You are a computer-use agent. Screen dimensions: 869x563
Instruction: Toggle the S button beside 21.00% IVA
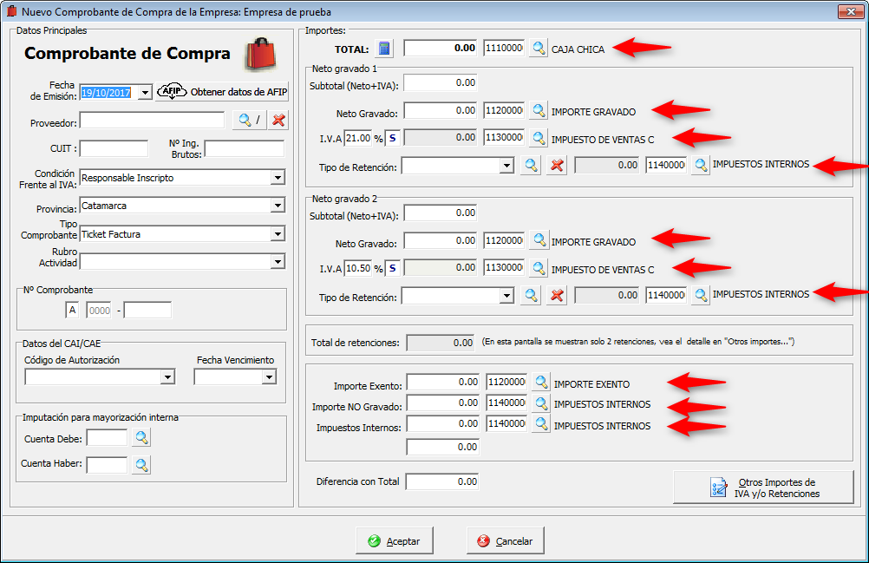[393, 138]
